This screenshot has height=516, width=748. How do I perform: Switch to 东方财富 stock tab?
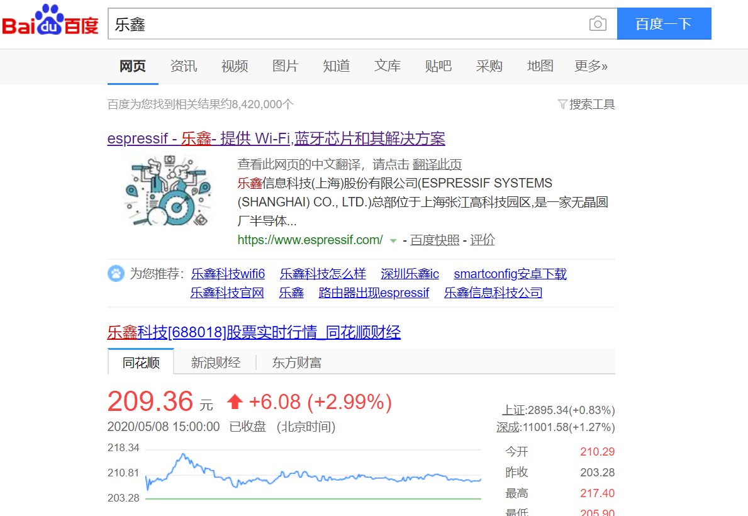(x=297, y=363)
